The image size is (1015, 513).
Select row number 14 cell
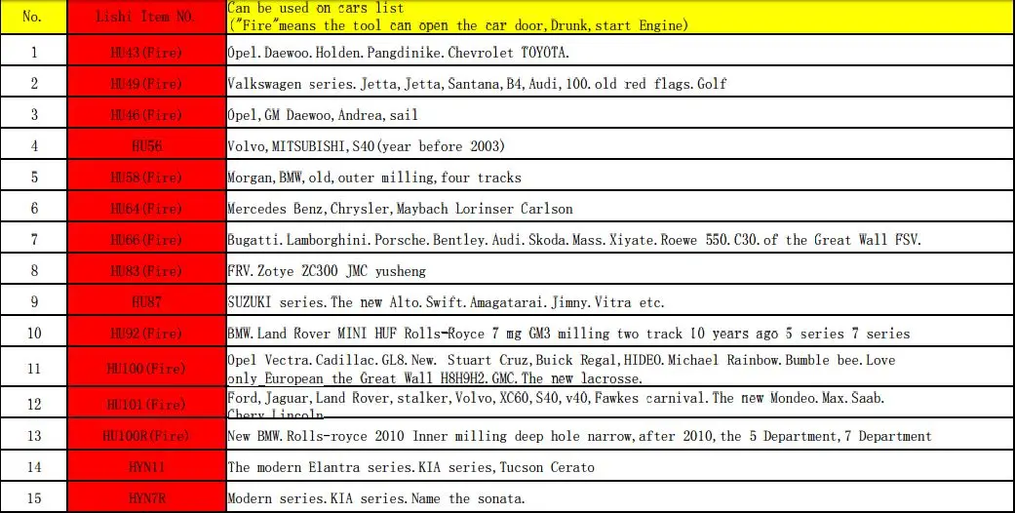(34, 466)
